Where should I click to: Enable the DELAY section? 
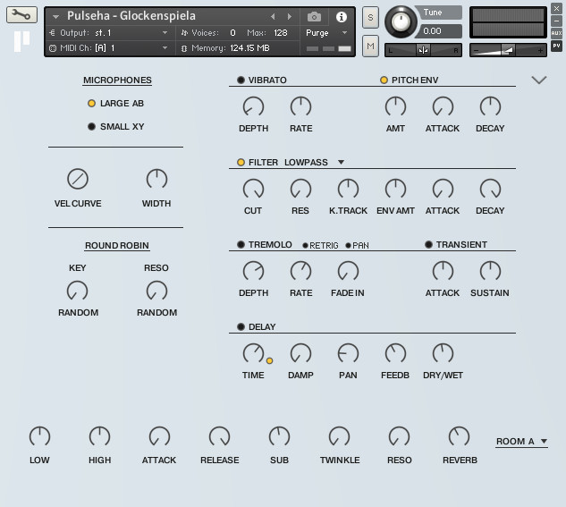click(241, 327)
